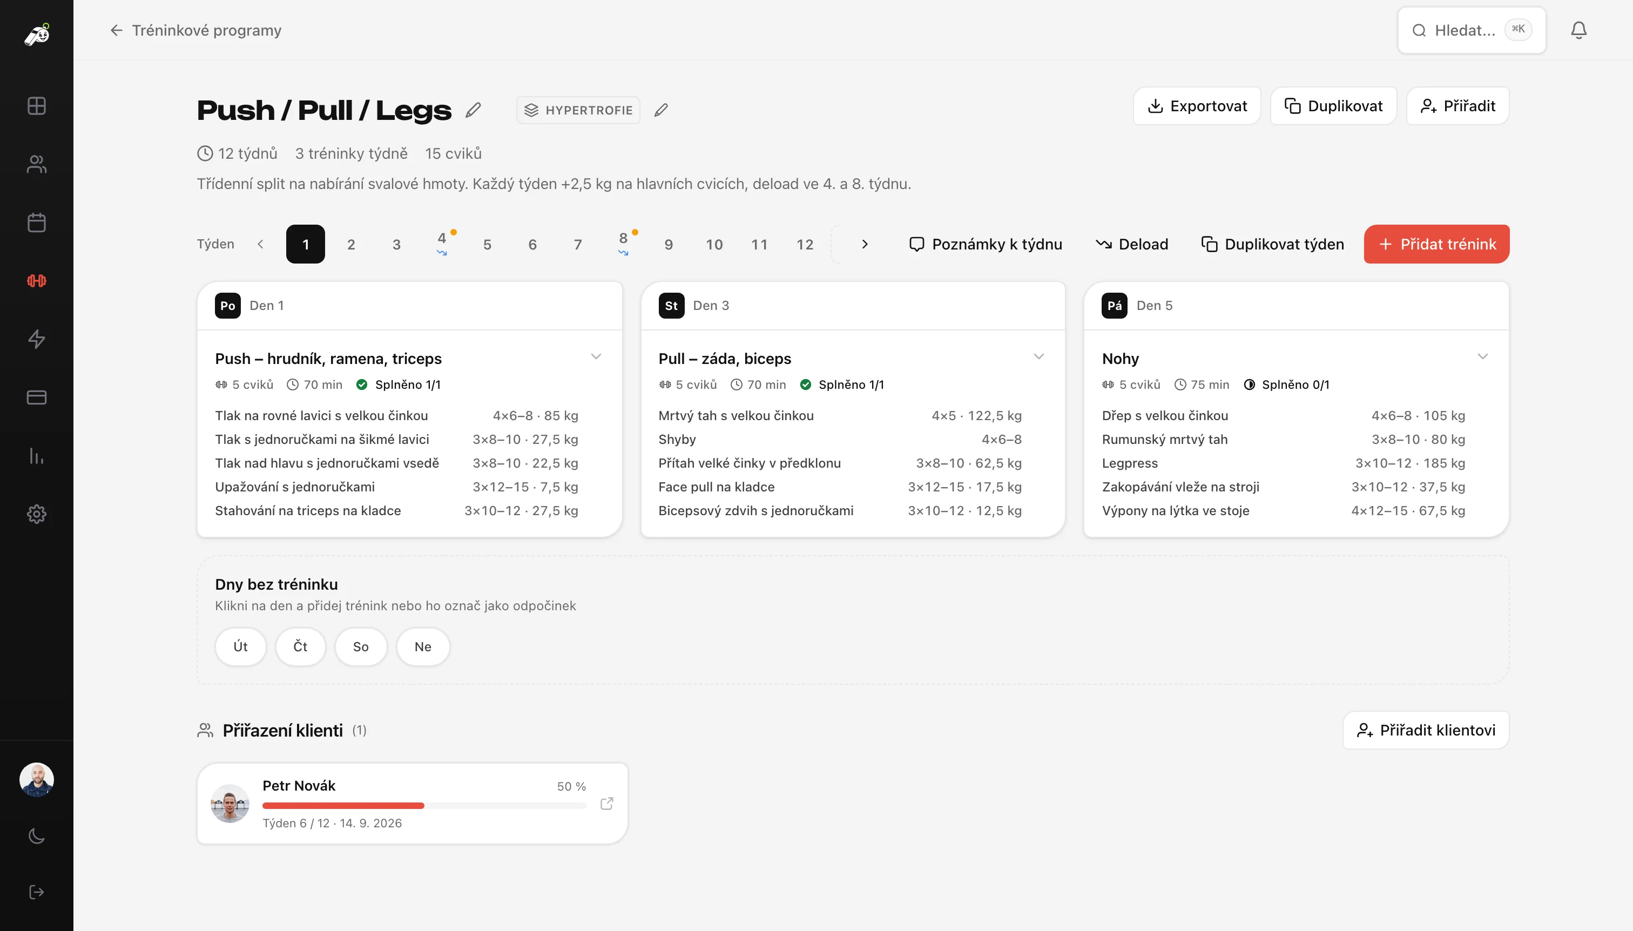Open the lightning bolt icon in sidebar
This screenshot has height=931, width=1633.
coord(36,339)
